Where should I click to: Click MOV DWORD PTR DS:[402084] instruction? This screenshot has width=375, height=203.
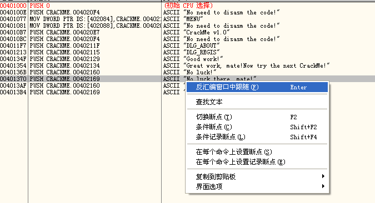tap(96, 19)
